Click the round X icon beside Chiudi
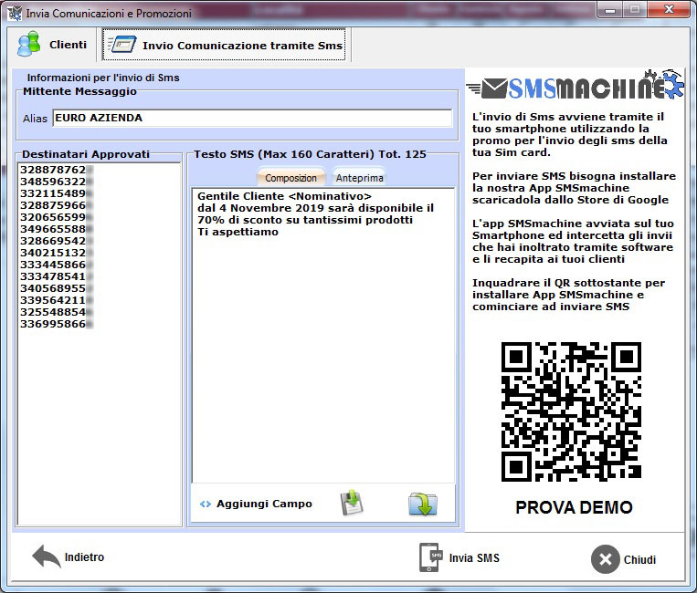Screen dimensions: 697x593 (x=605, y=559)
